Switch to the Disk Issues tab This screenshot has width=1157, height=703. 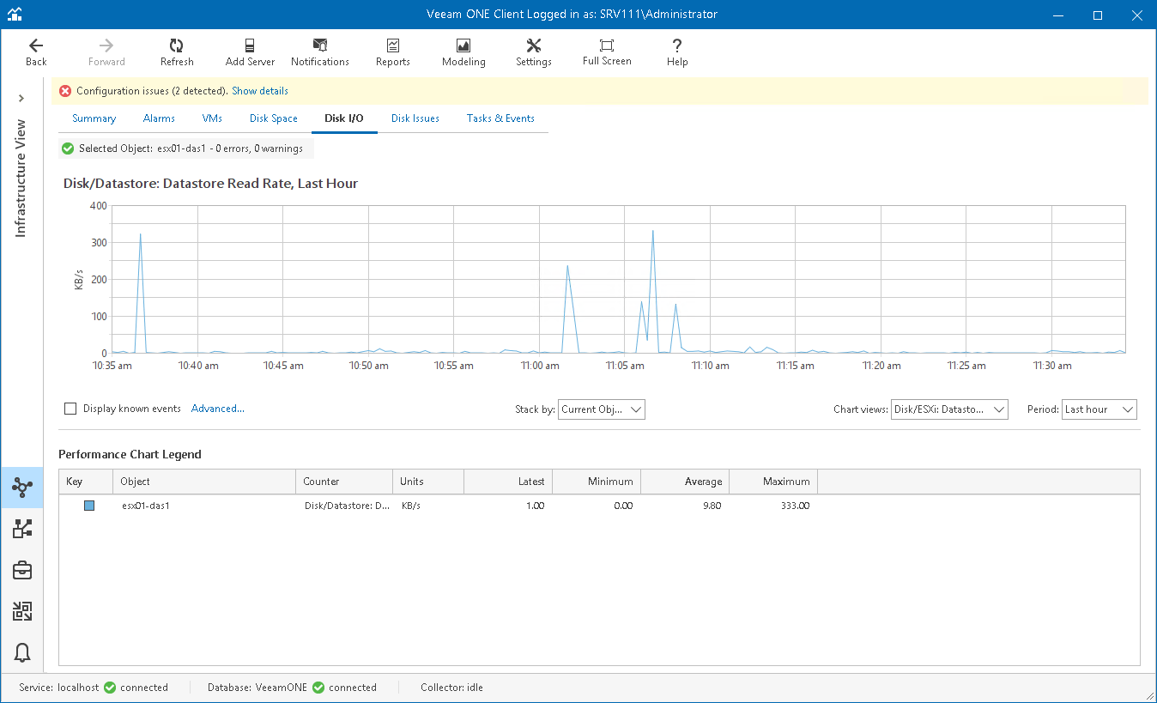pos(415,118)
